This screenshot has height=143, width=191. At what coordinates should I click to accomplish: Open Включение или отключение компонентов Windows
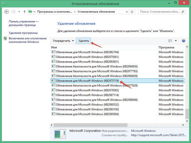28,40
